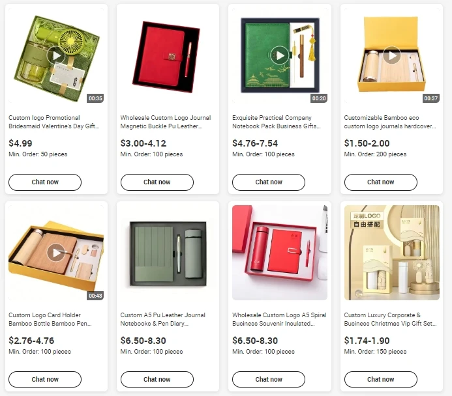Open Wholesale Custom Logo A5 Spiral listing title
The width and height of the screenshot is (452, 396).
coord(279,319)
